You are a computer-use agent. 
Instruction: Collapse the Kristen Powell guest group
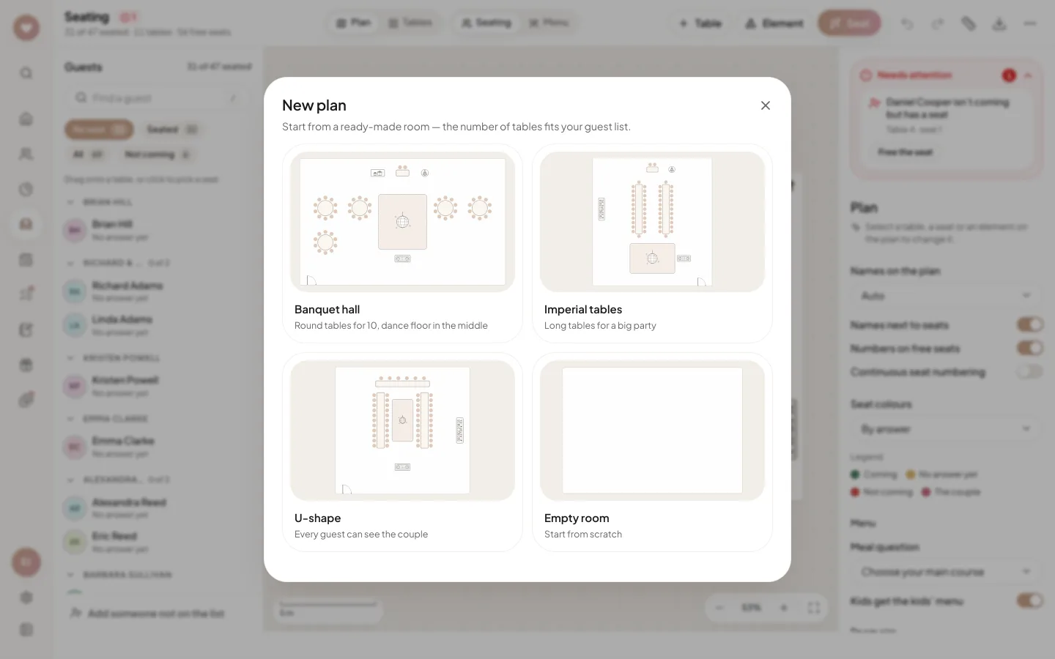(70, 358)
